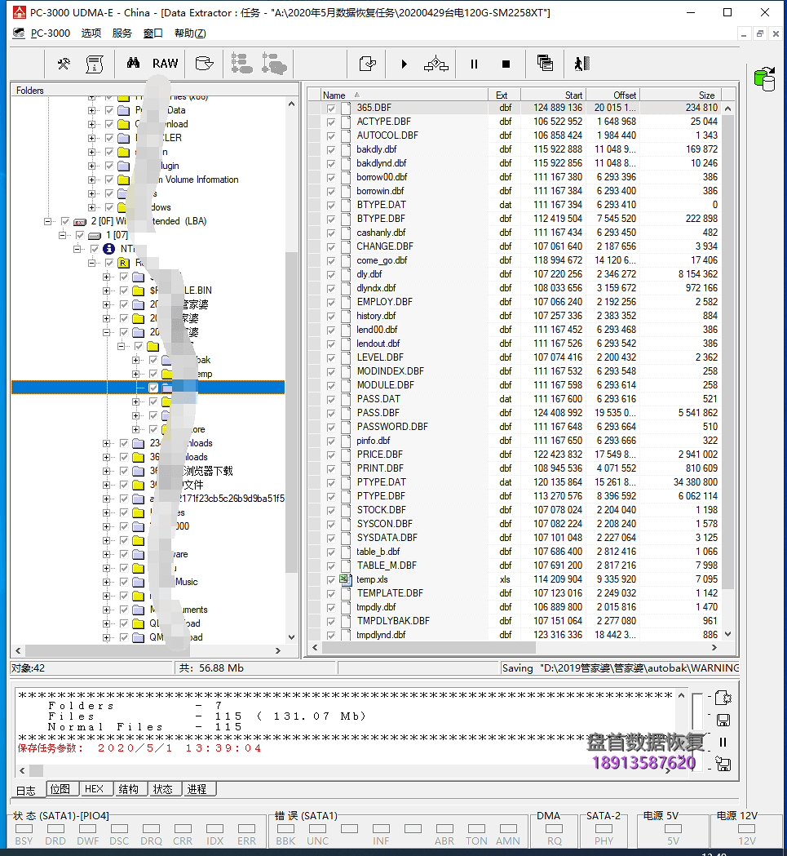This screenshot has width=787, height=856.
Task: Click the Excel icon beside temp.xls
Action: [346, 579]
